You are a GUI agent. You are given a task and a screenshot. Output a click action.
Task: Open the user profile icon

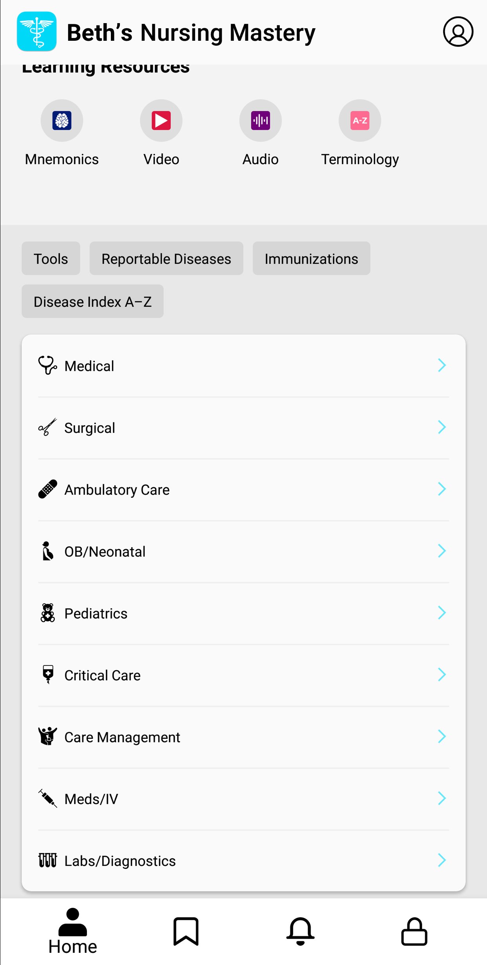458,32
